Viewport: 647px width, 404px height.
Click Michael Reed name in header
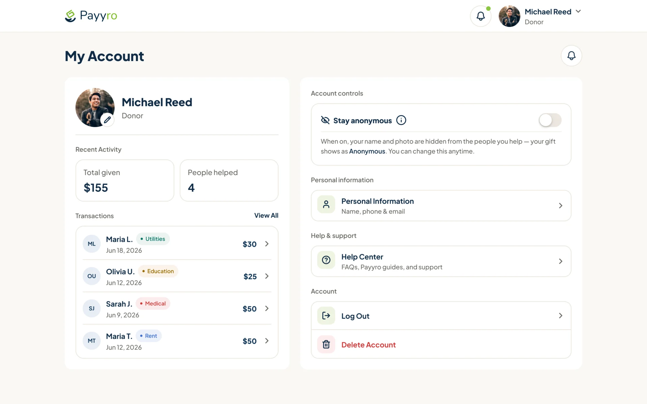point(548,12)
